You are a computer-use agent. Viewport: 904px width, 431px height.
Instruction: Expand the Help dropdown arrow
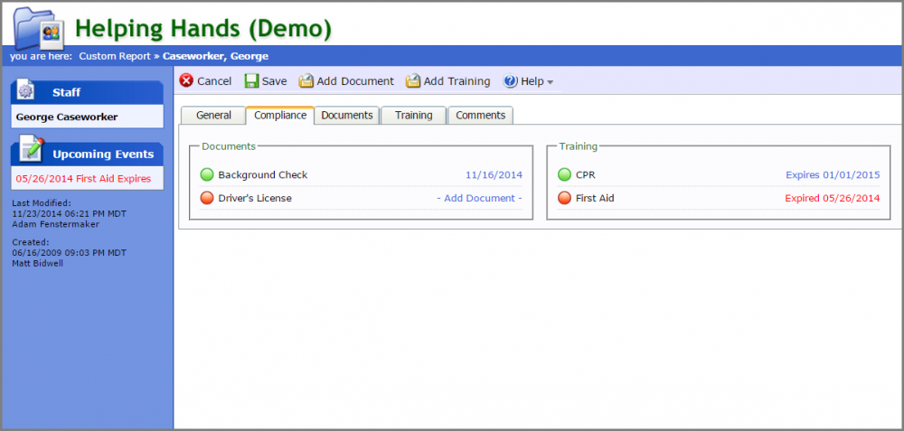[x=550, y=82]
